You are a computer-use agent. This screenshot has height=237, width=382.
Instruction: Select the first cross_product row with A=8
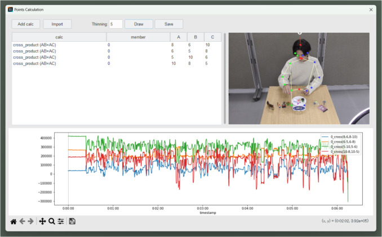click(x=117, y=45)
